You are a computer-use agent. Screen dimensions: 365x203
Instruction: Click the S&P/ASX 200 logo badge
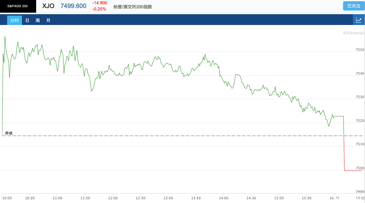coord(18,6)
